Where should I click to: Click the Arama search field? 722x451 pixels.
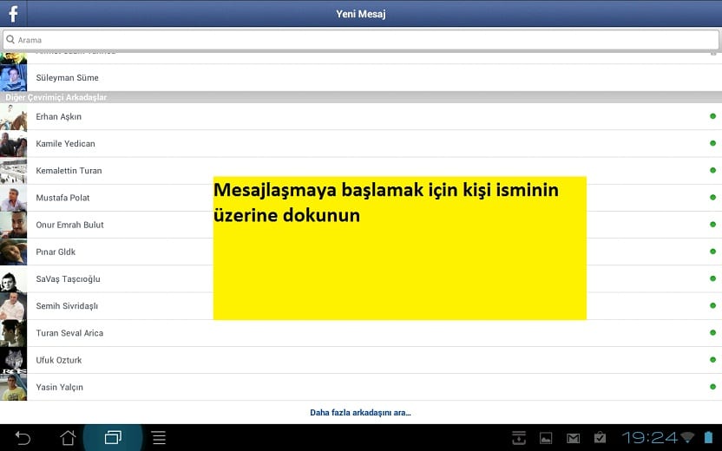(x=361, y=40)
